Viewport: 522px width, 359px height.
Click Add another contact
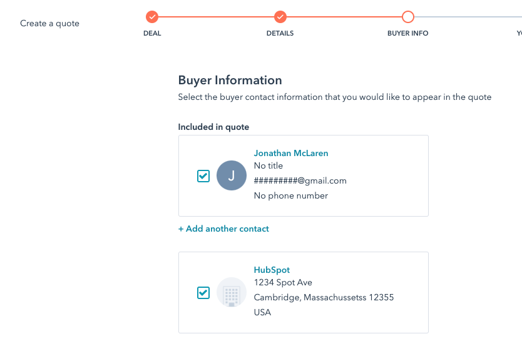(x=223, y=229)
